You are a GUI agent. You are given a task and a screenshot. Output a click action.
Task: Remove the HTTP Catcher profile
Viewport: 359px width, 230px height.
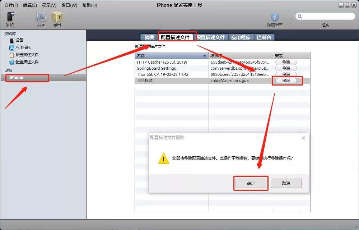286,62
